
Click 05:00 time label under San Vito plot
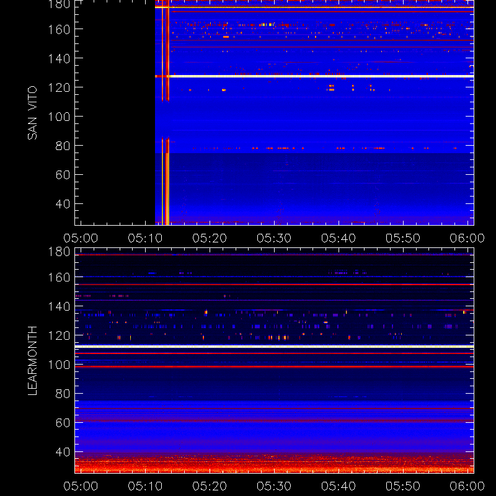click(x=81, y=238)
